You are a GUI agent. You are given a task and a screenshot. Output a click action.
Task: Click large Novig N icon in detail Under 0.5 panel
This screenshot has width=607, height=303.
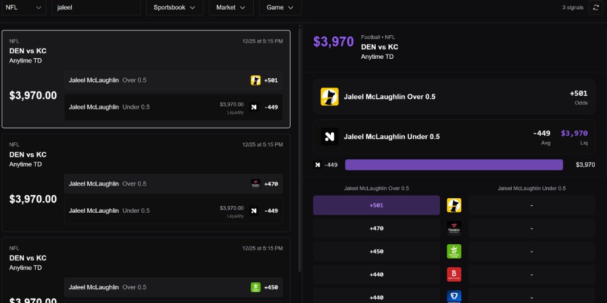[330, 136]
